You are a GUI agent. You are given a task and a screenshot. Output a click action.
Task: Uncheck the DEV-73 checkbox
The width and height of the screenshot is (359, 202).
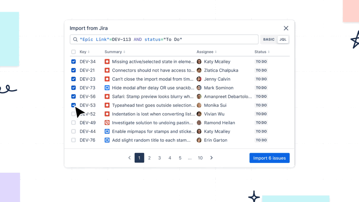(73, 88)
